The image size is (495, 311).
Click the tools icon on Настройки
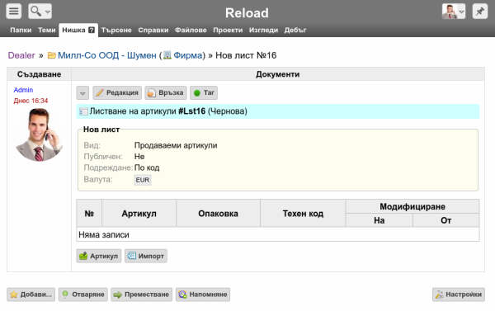[440, 295]
